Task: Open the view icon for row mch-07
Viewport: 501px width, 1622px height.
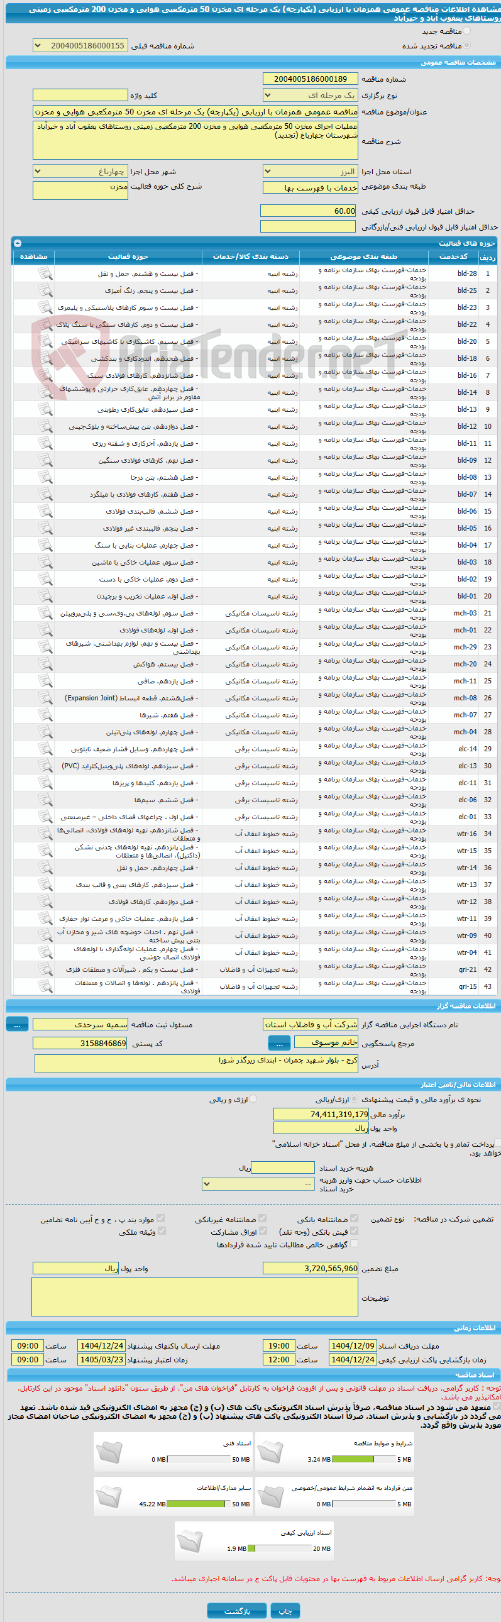Action: pyautogui.click(x=45, y=715)
